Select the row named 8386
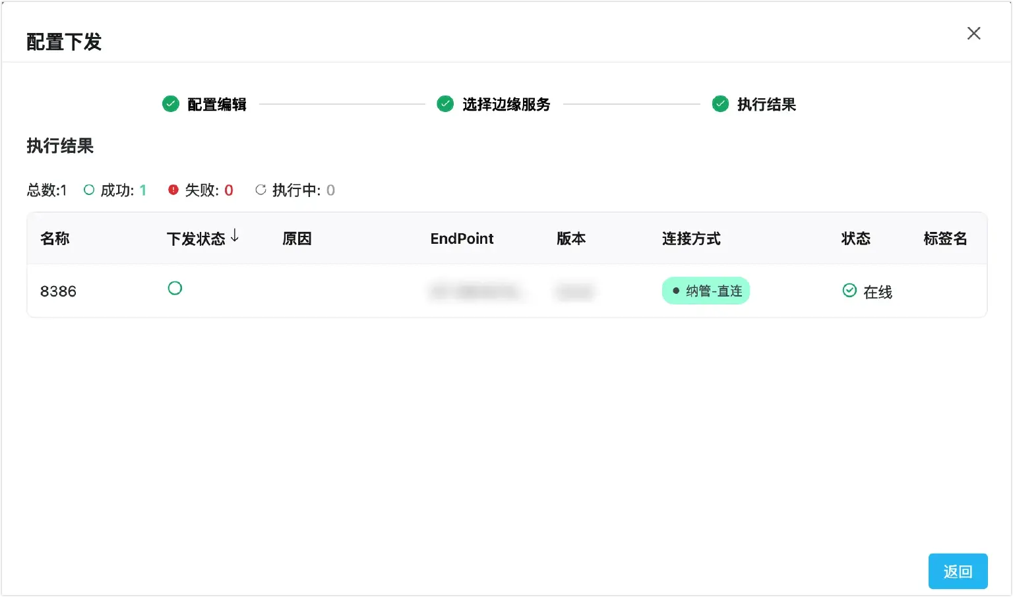 (58, 291)
